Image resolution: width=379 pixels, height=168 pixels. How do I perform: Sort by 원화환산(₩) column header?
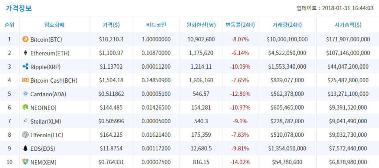click(201, 25)
